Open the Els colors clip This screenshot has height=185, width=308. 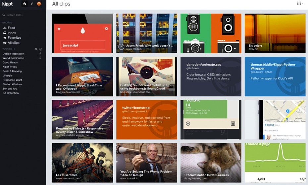pos(275,33)
